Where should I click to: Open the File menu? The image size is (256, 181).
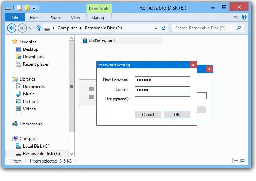[x=15, y=17]
